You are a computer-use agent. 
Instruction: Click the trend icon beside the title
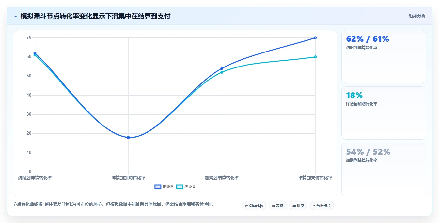pyautogui.click(x=15, y=16)
